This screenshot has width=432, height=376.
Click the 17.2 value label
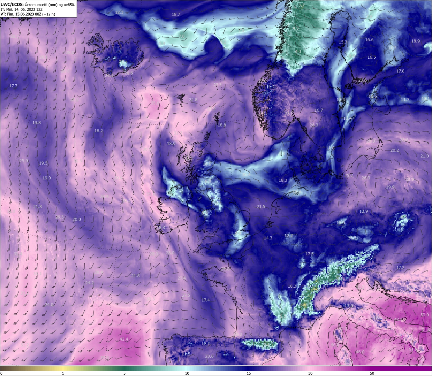point(400,268)
